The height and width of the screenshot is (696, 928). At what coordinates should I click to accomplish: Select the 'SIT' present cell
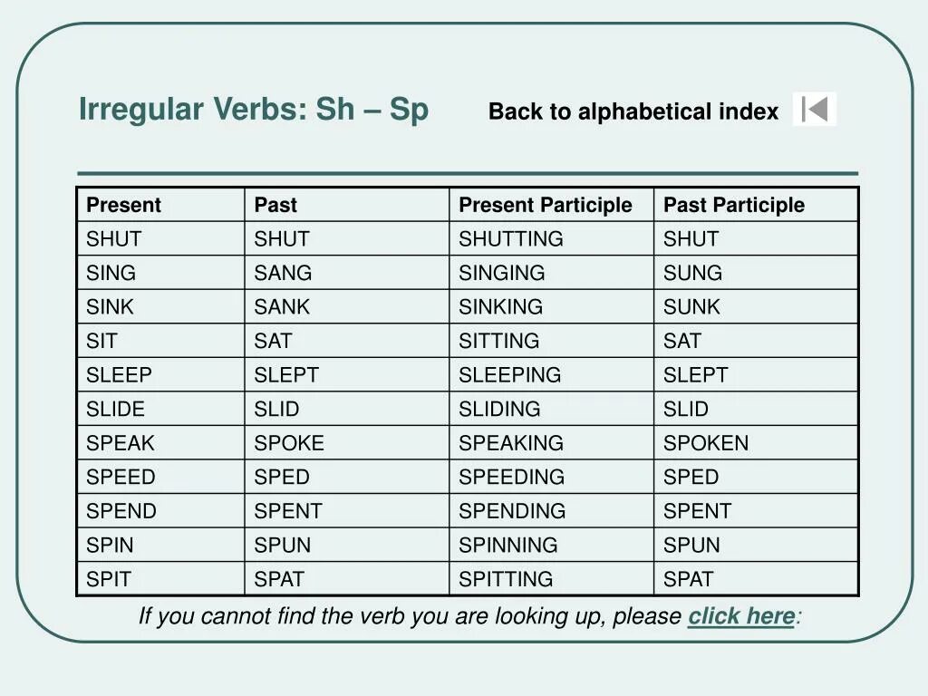click(101, 342)
